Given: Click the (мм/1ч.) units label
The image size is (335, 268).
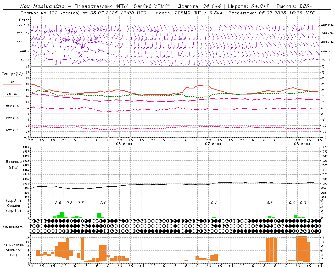Looking at the screenshot, I should pos(14,211).
